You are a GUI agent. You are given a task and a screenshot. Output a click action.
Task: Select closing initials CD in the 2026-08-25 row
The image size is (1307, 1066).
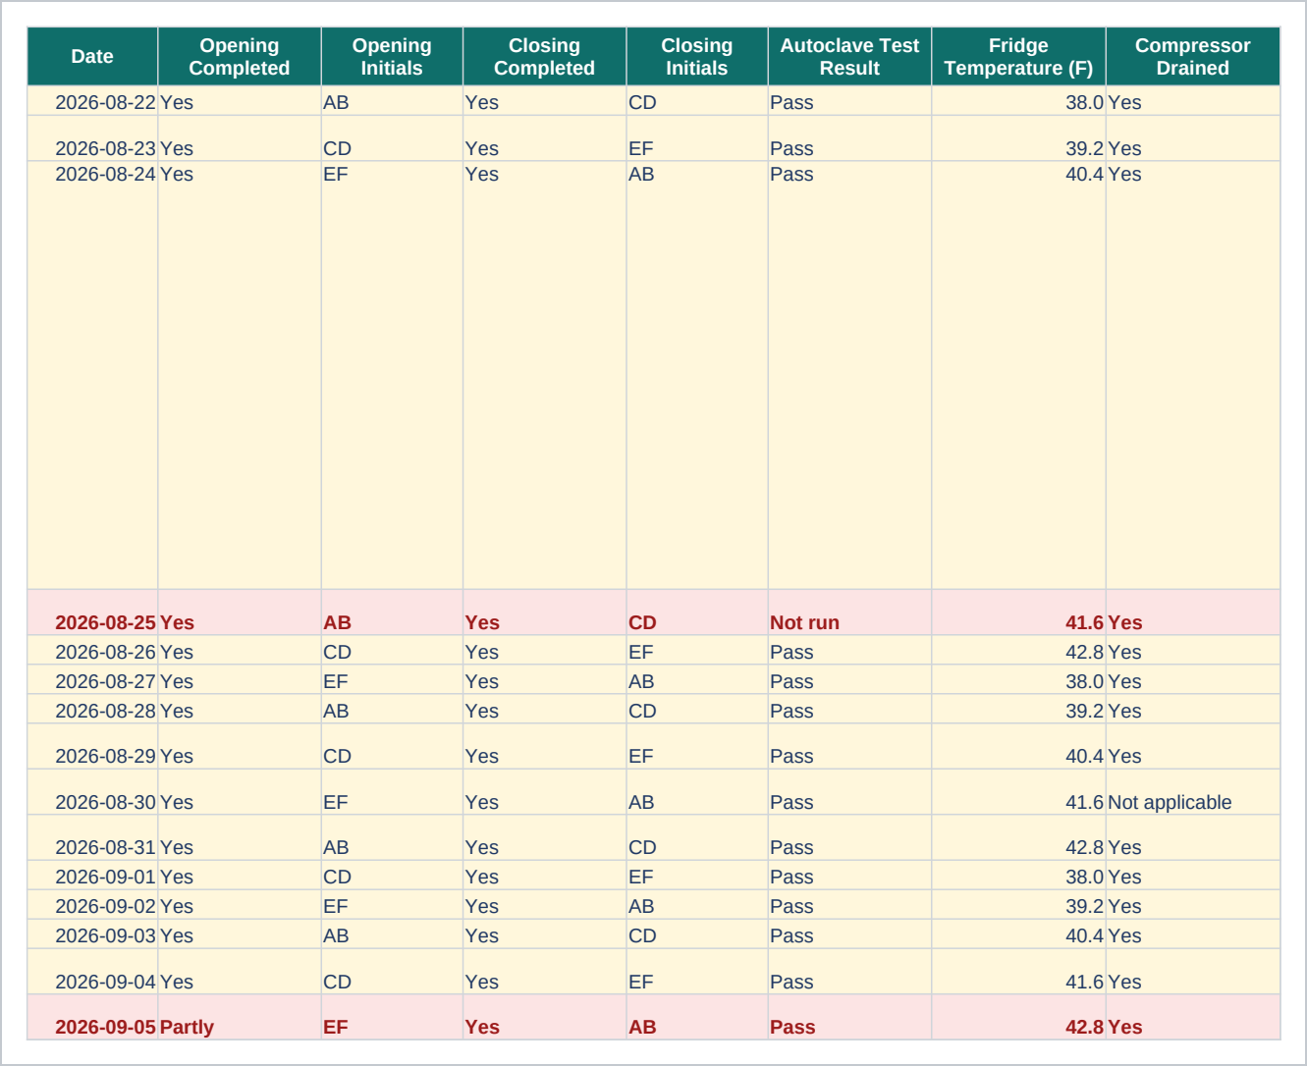point(697,613)
